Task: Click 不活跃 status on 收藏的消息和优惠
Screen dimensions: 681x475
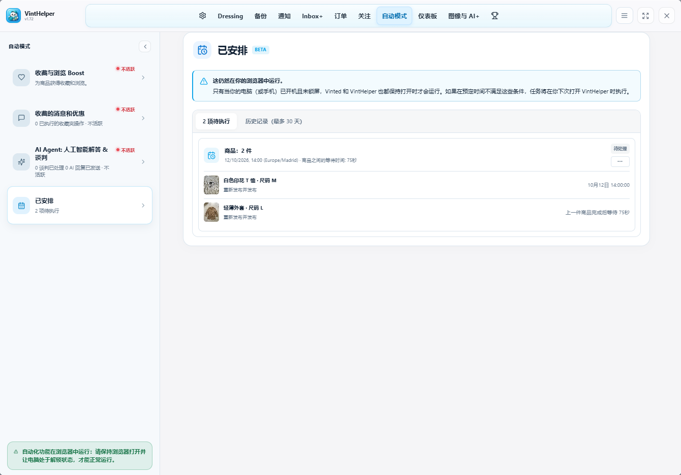Action: pyautogui.click(x=126, y=110)
